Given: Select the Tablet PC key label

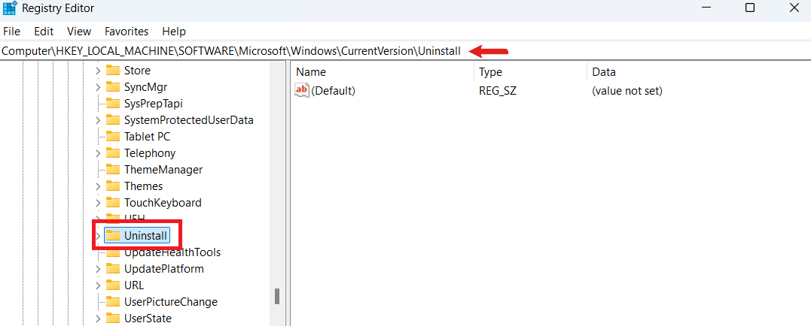Looking at the screenshot, I should point(147,137).
